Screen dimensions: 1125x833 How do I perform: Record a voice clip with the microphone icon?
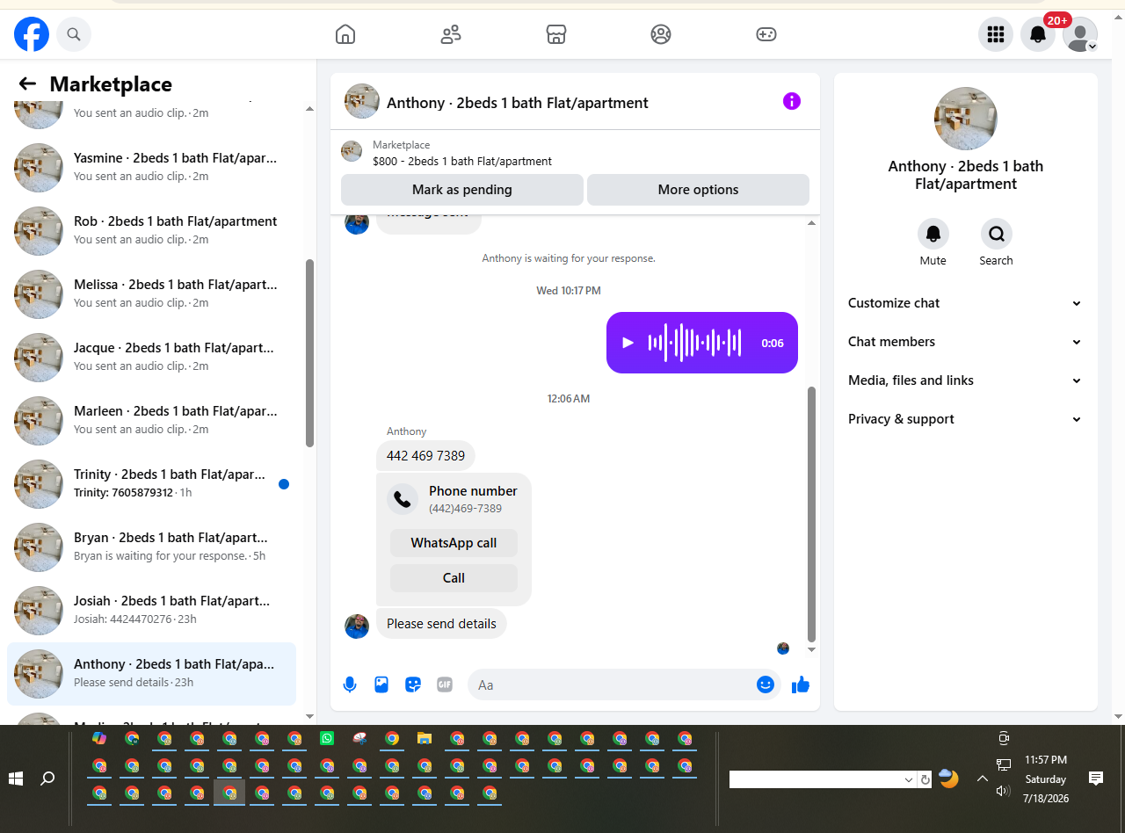coord(350,685)
